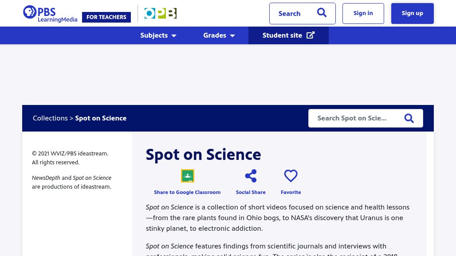Open the Student site tab

point(282,35)
